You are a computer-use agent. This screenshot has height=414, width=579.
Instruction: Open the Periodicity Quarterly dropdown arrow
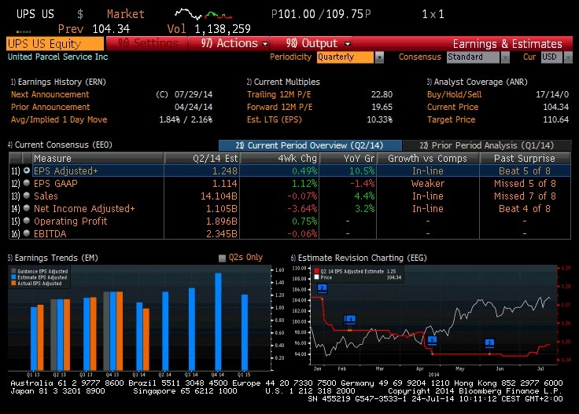(379, 57)
